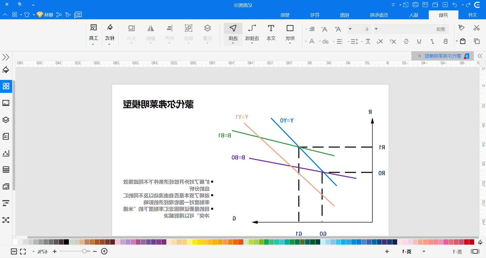Viewport: 486px width, 258px height.
Task: Switch to the 帮助 tab
Action: (285, 15)
